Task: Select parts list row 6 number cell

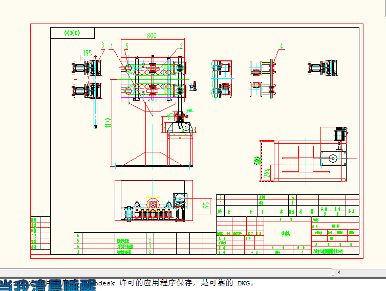Action: (78, 235)
